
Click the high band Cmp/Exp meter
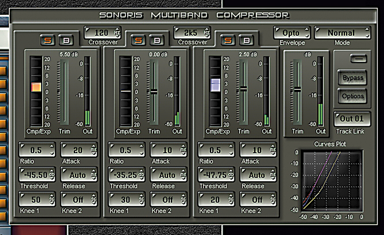point(215,91)
